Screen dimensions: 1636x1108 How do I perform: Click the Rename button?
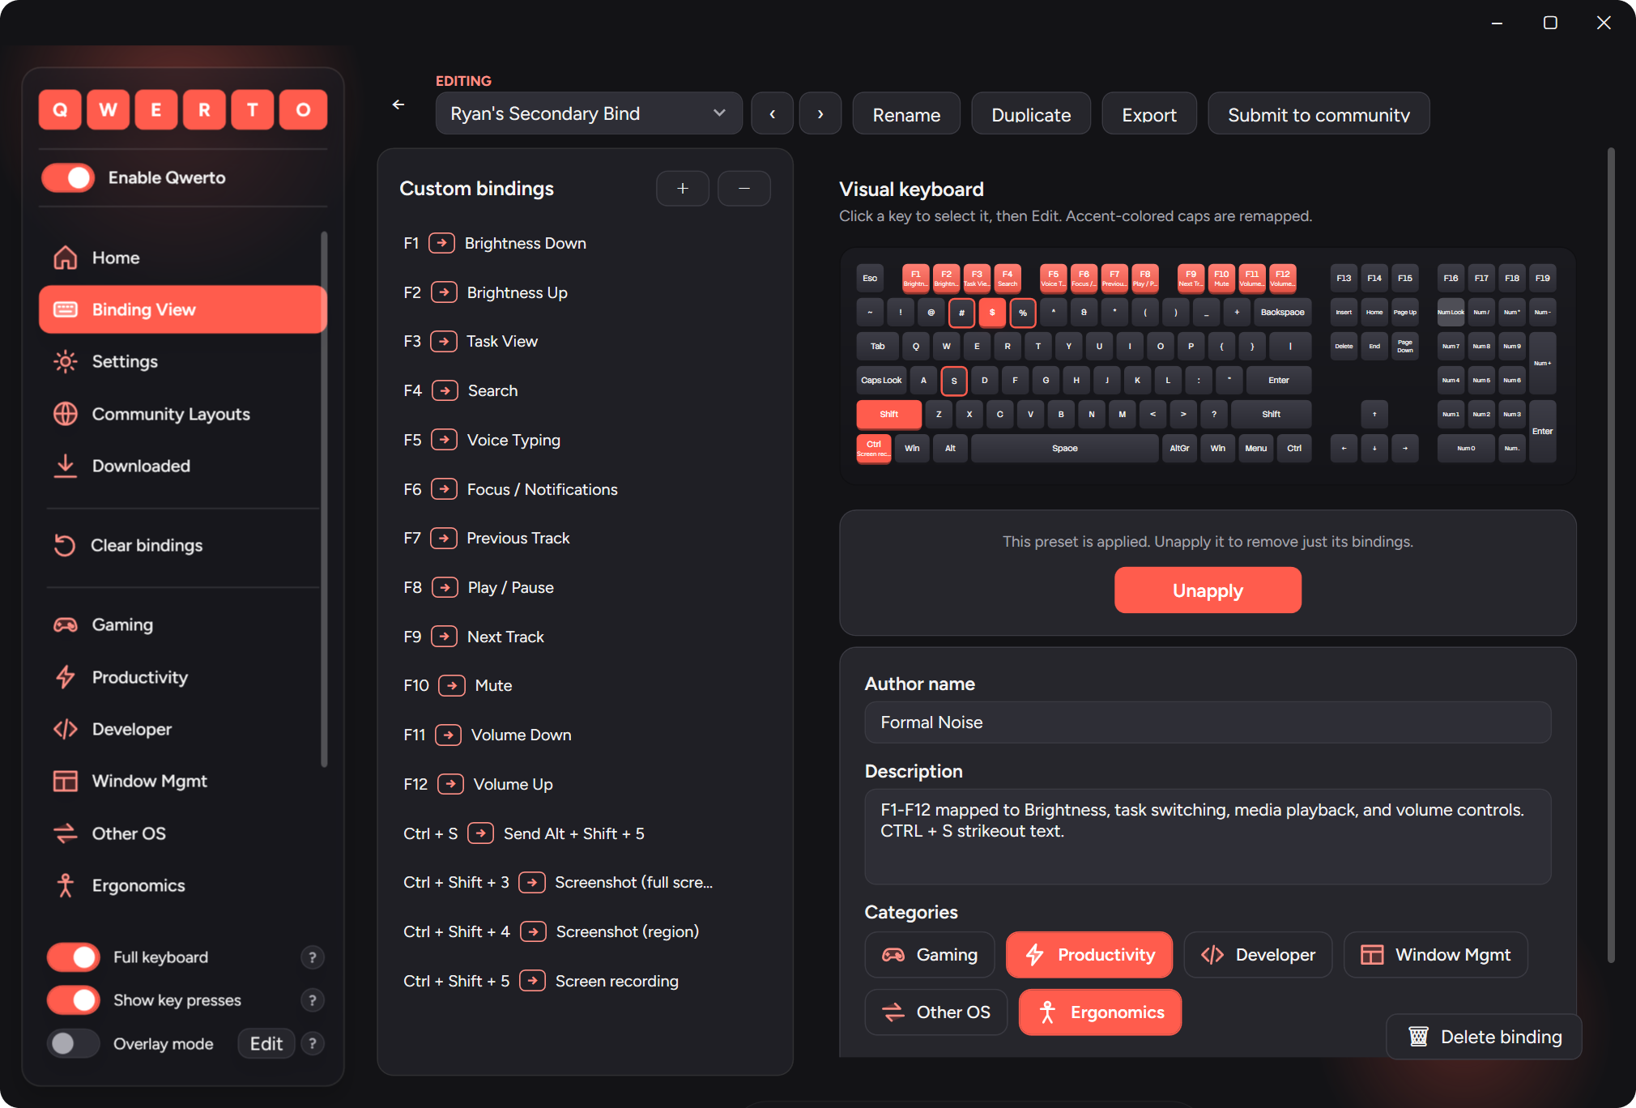[906, 113]
